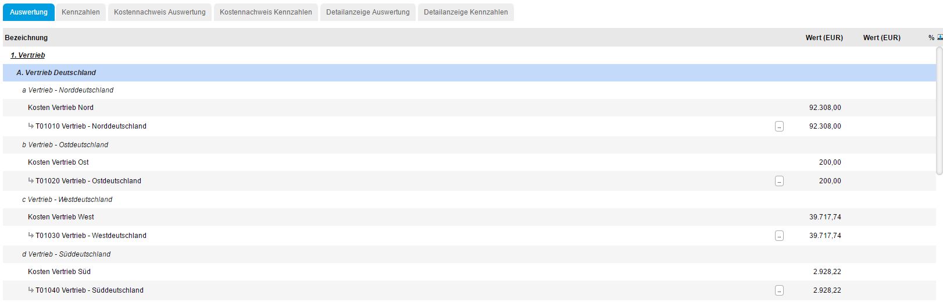Screen dimensions: 943x302
Task: Open details button for T01010 Norddeutschland row
Action: (x=779, y=126)
